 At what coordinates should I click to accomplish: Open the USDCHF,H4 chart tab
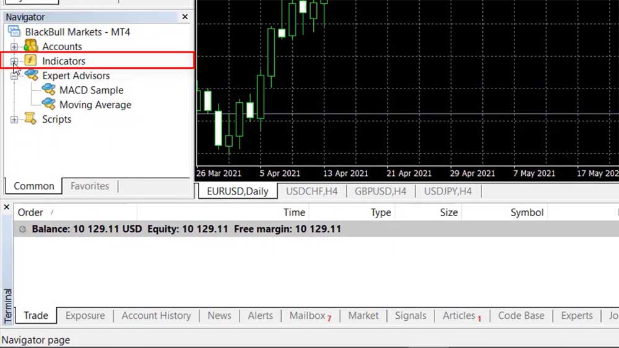click(x=311, y=191)
